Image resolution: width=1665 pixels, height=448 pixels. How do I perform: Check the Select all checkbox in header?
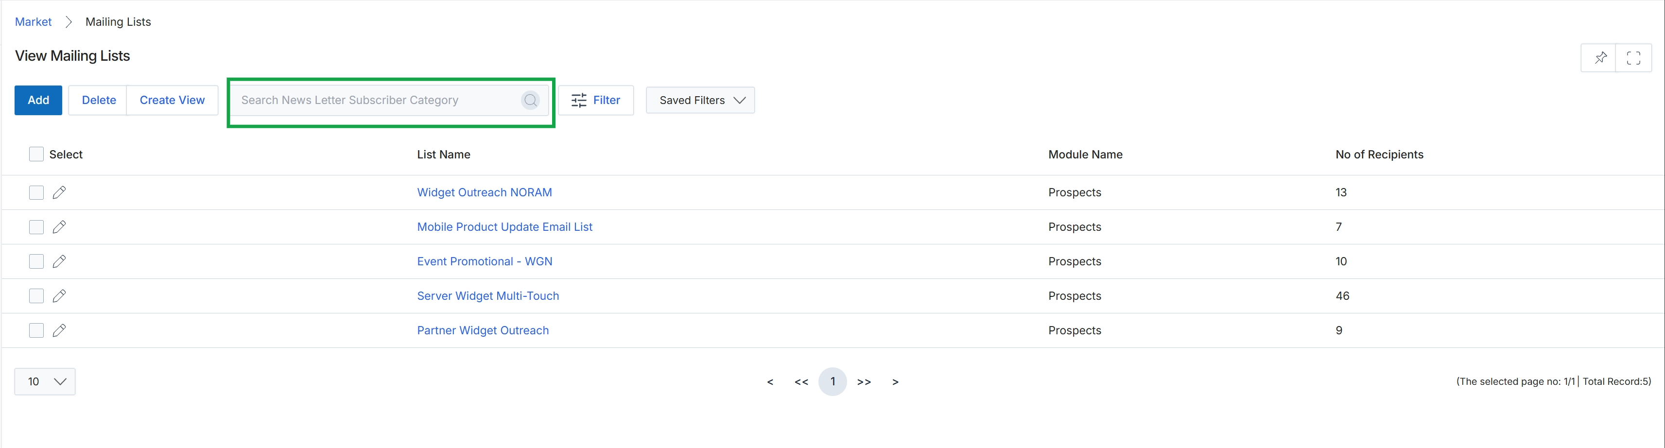pyautogui.click(x=36, y=154)
